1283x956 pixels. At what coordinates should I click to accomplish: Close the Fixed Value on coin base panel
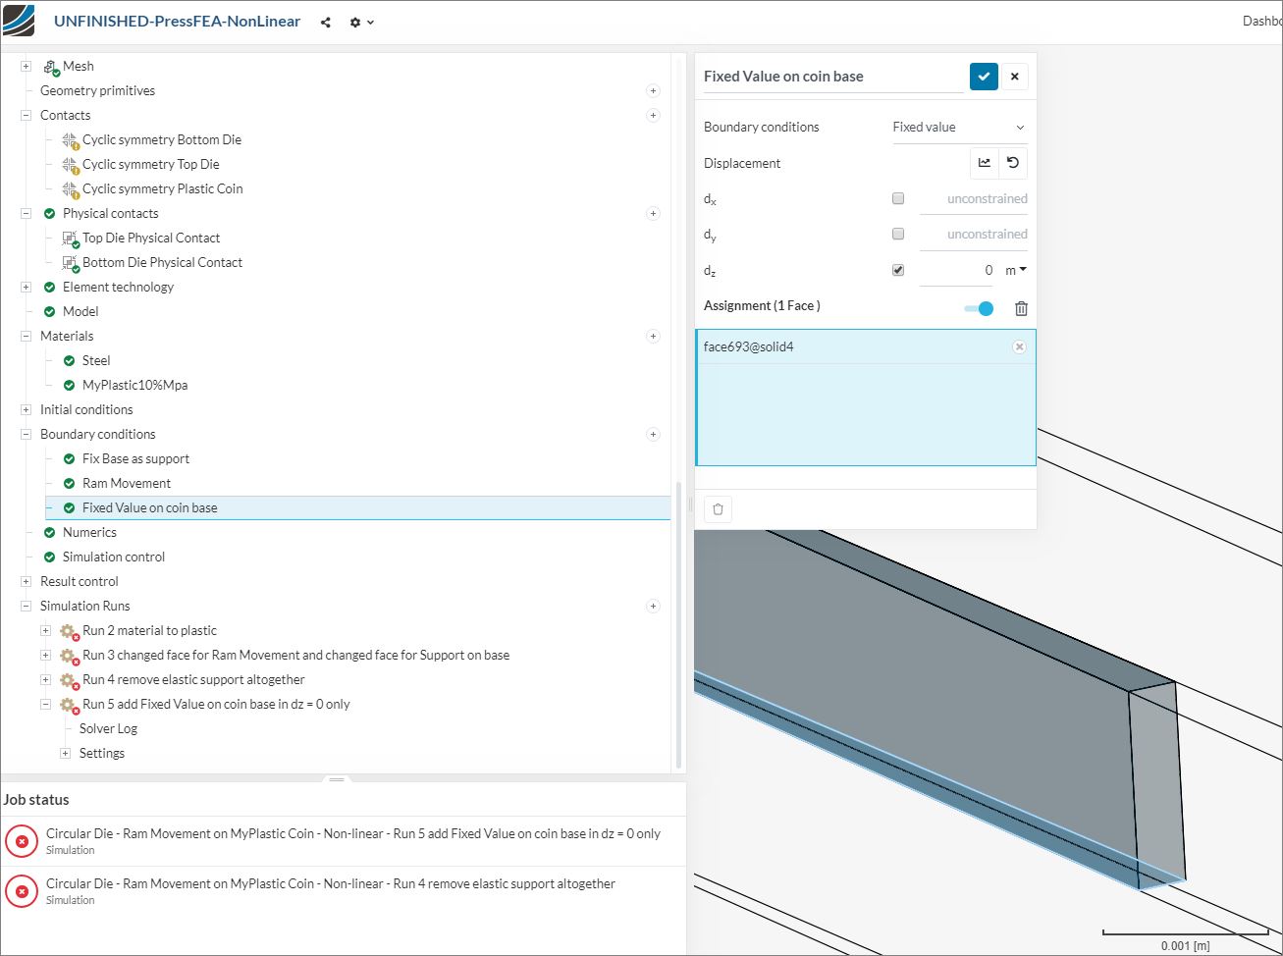pyautogui.click(x=1015, y=77)
